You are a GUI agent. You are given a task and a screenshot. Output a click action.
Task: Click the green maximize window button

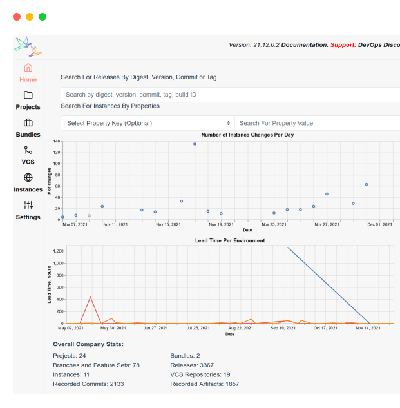tap(43, 17)
